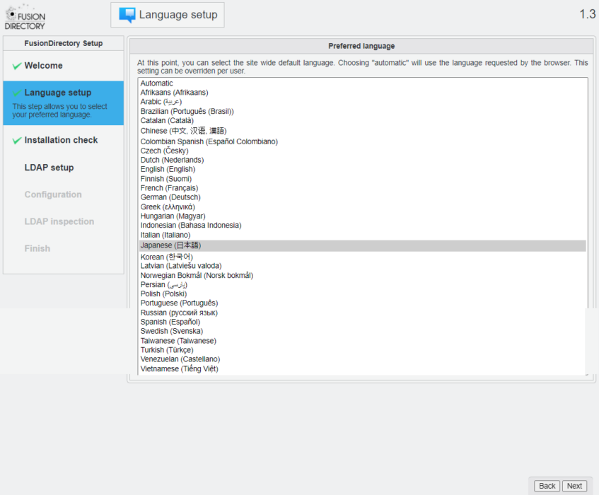Open the Installation check step

pyautogui.click(x=61, y=140)
